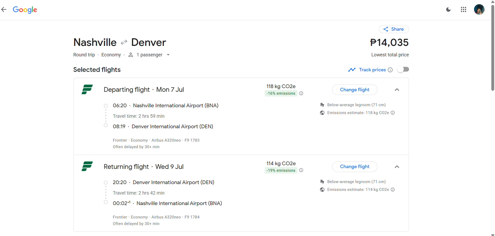Collapse the departing flight details
The image size is (495, 236).
coord(397,90)
